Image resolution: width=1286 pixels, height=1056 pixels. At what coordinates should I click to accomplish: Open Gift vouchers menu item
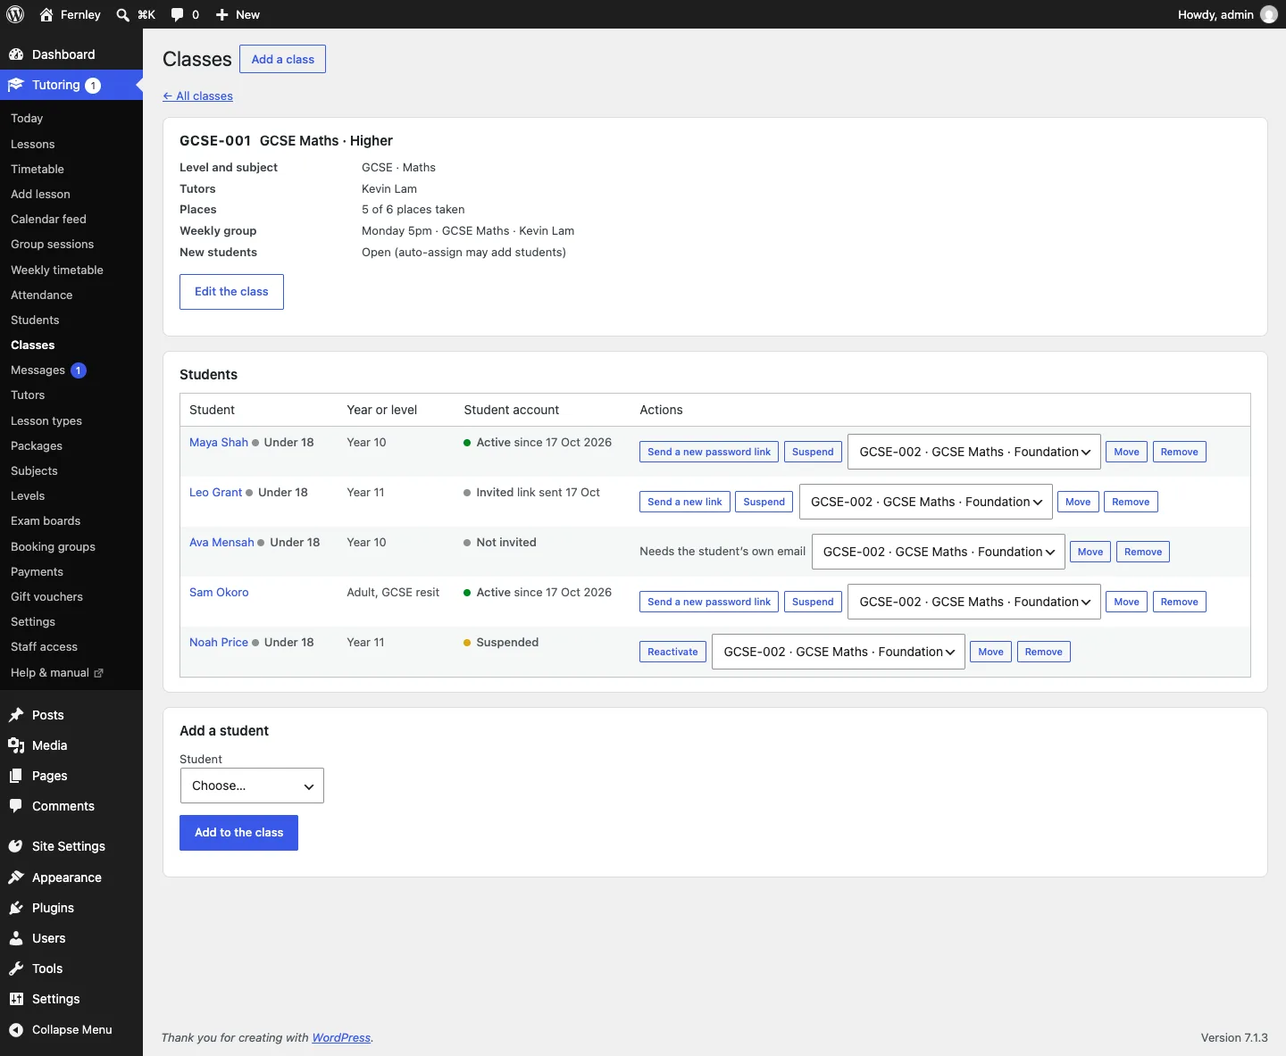coord(46,597)
